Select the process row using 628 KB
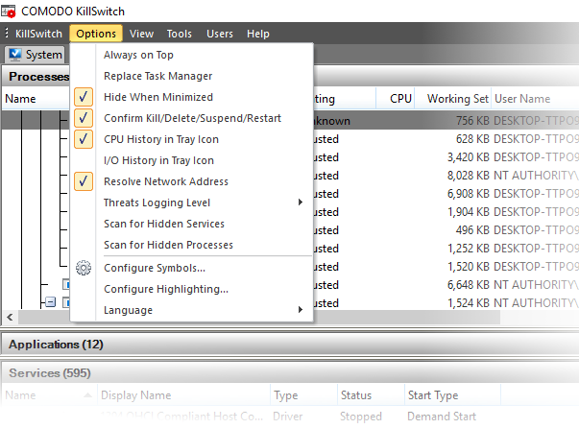Viewport: 579px width, 429px height. point(446,139)
